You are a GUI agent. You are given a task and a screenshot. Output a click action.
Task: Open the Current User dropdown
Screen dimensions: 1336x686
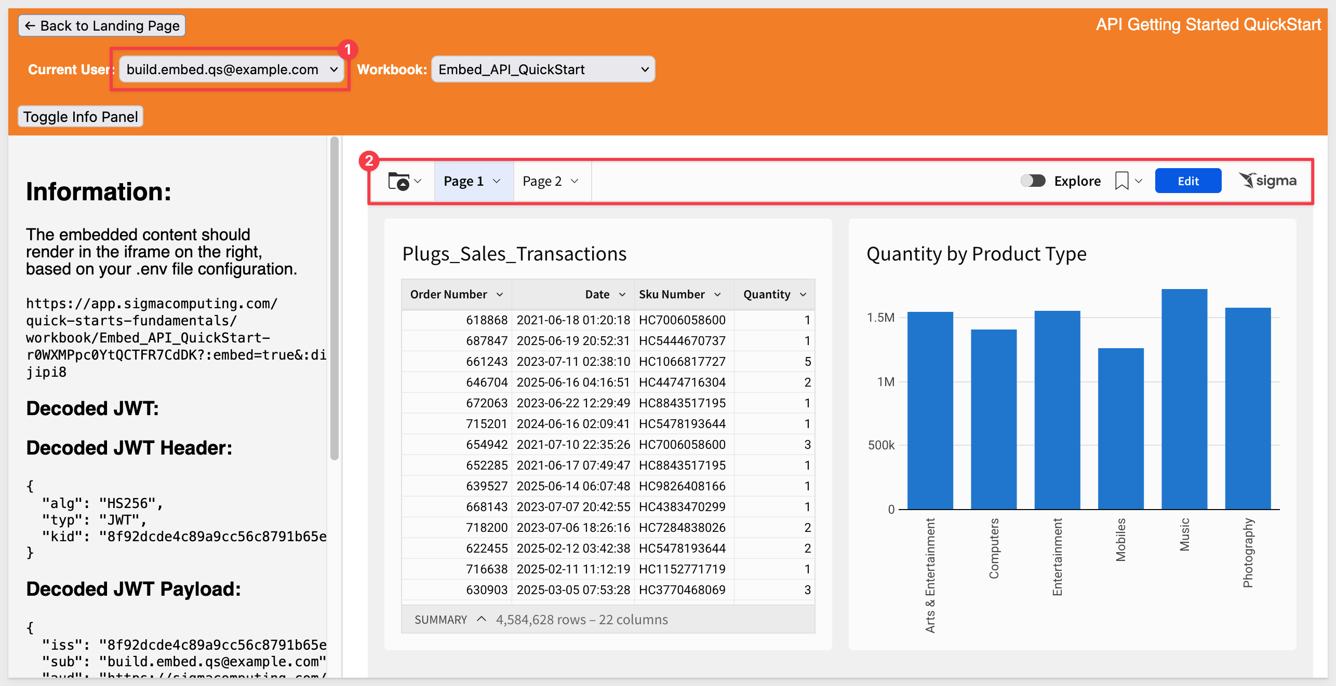[231, 70]
